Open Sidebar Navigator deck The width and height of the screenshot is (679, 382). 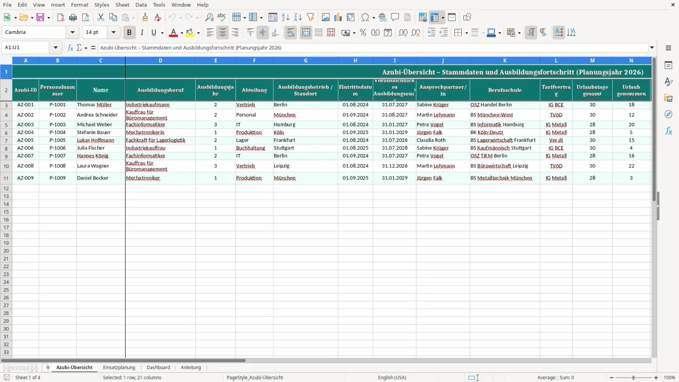(x=668, y=114)
